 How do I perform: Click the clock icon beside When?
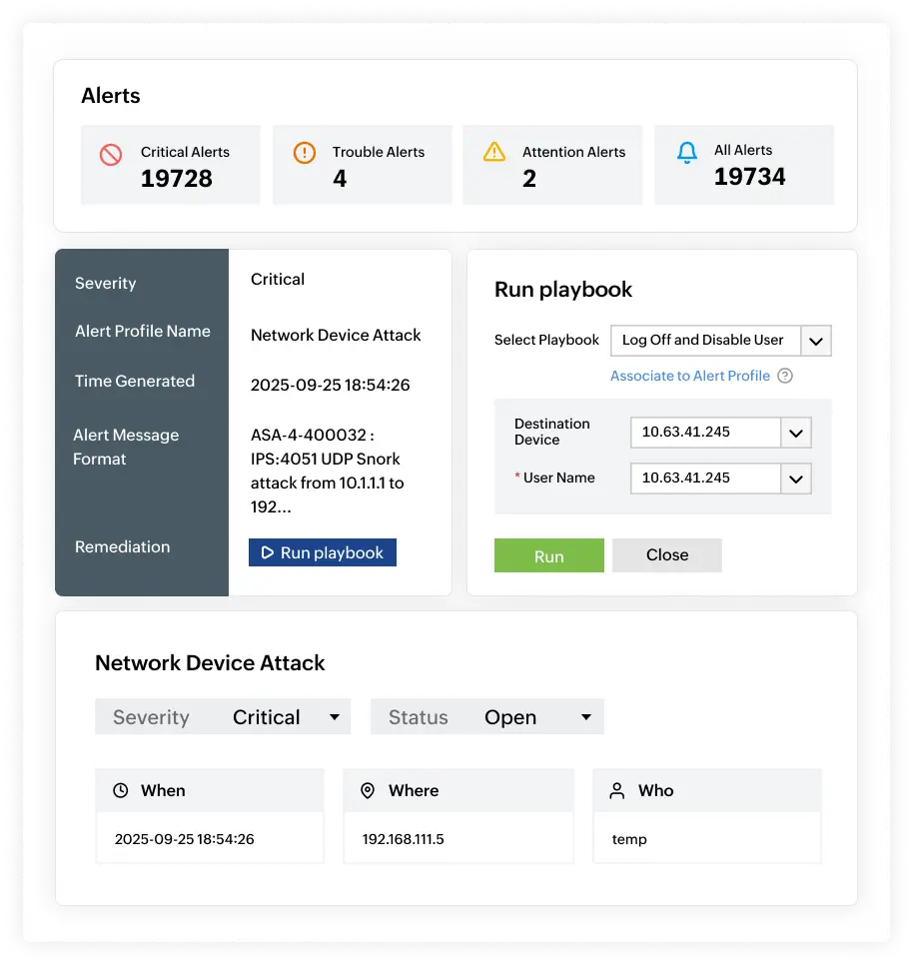(121, 790)
